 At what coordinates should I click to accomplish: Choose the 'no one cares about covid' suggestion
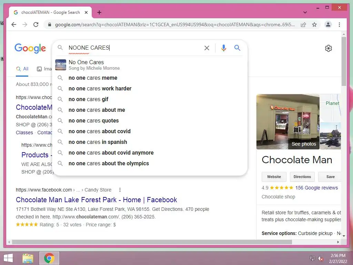click(150, 131)
